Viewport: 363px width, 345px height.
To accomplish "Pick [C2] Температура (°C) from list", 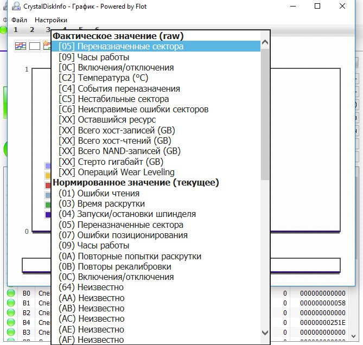I will [x=156, y=78].
